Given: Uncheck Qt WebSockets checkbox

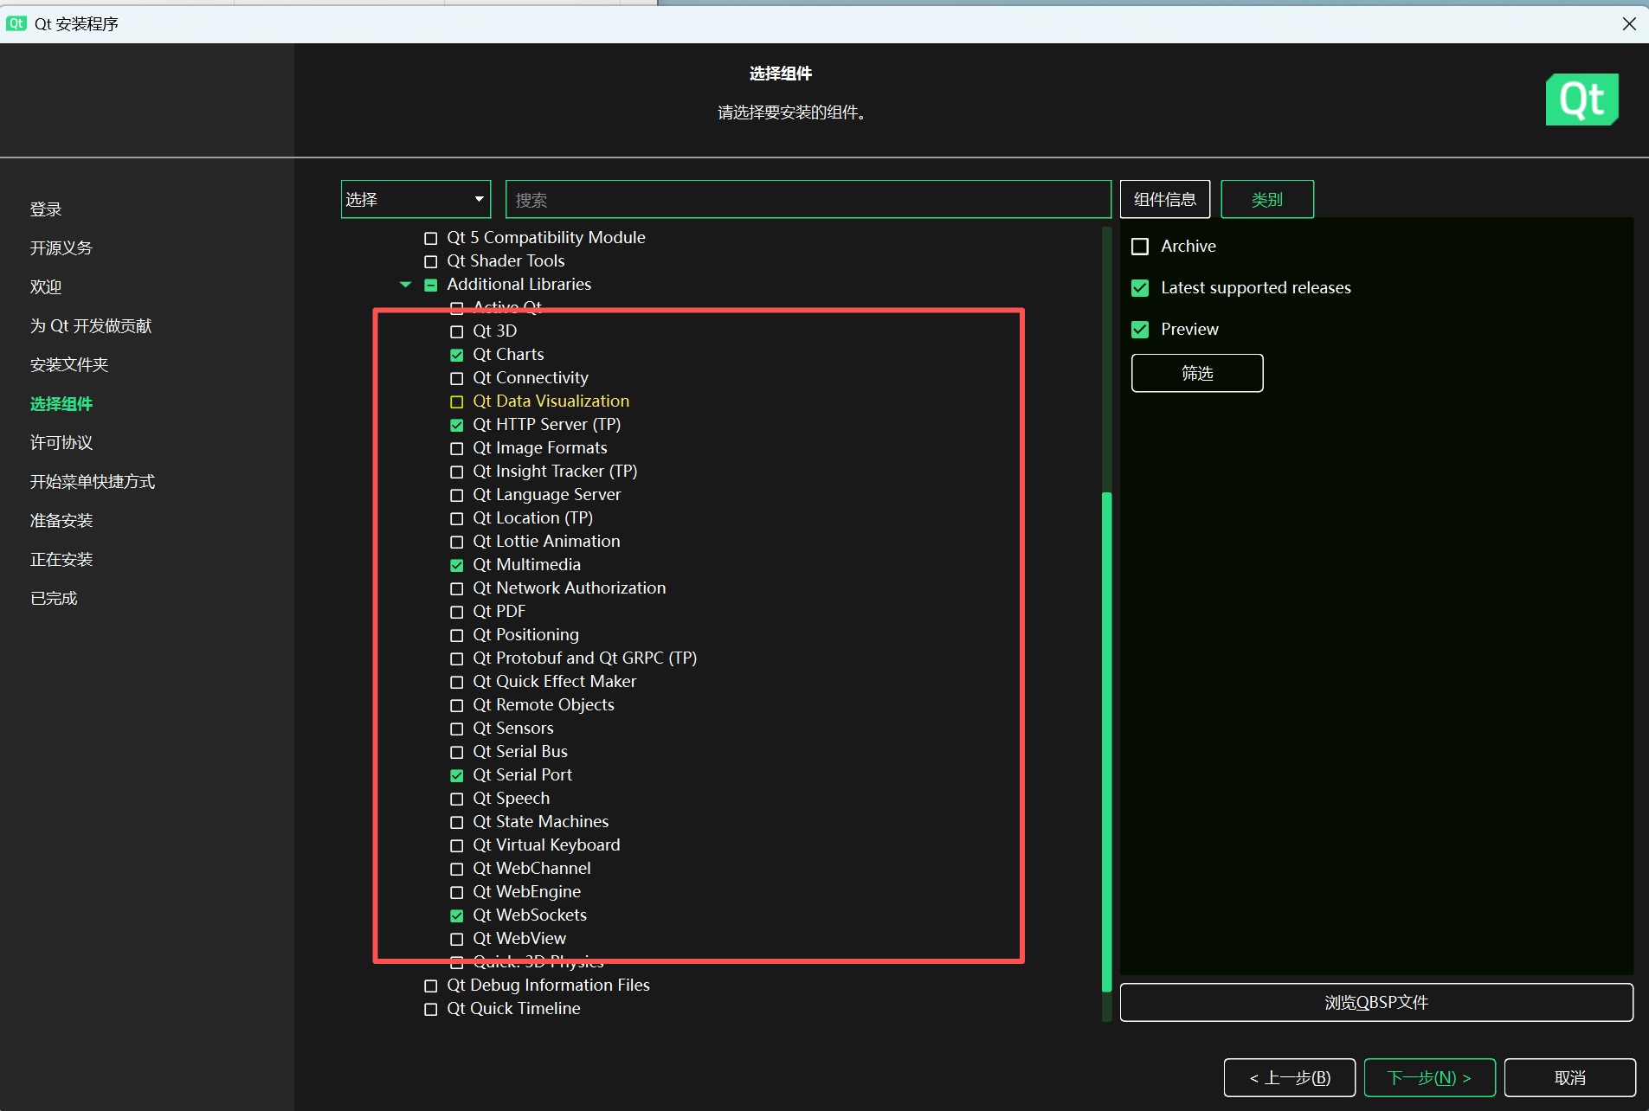Looking at the screenshot, I should [456, 915].
